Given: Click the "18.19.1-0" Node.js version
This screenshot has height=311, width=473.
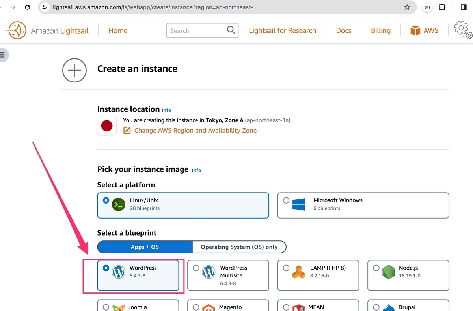Looking at the screenshot, I should coord(410,275).
